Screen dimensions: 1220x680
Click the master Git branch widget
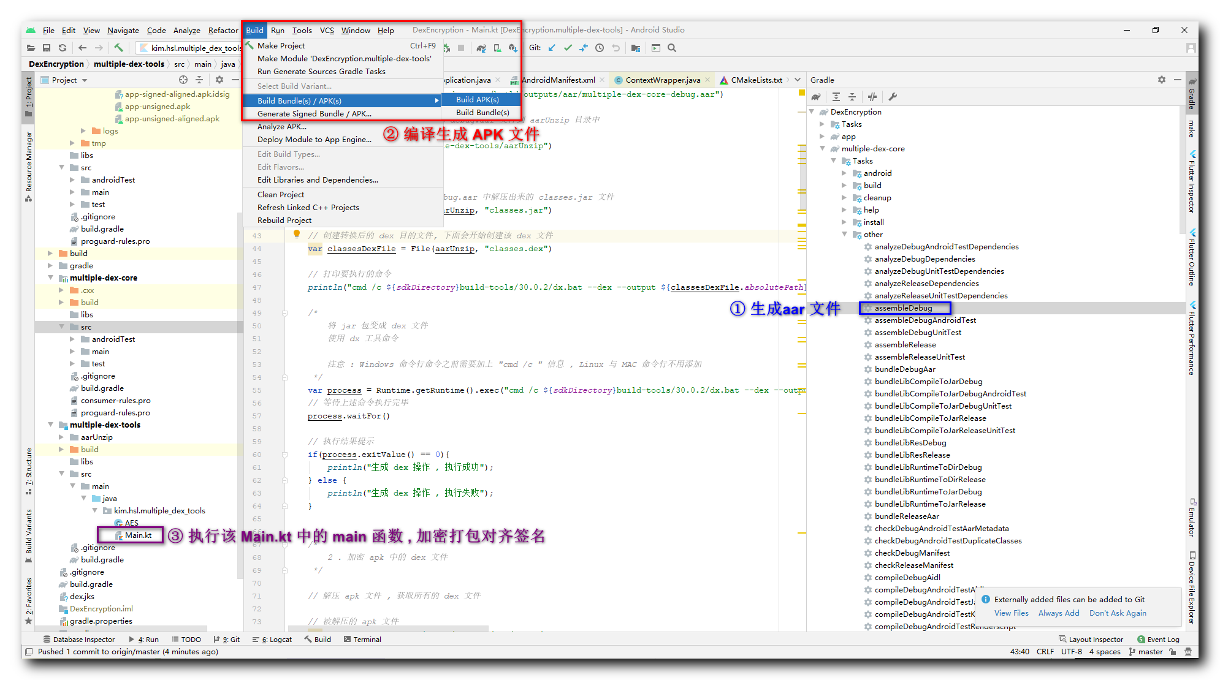click(x=1146, y=652)
